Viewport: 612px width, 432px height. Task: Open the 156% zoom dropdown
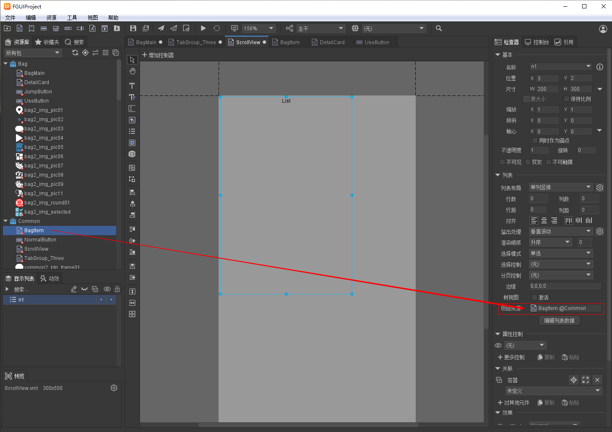(x=259, y=28)
